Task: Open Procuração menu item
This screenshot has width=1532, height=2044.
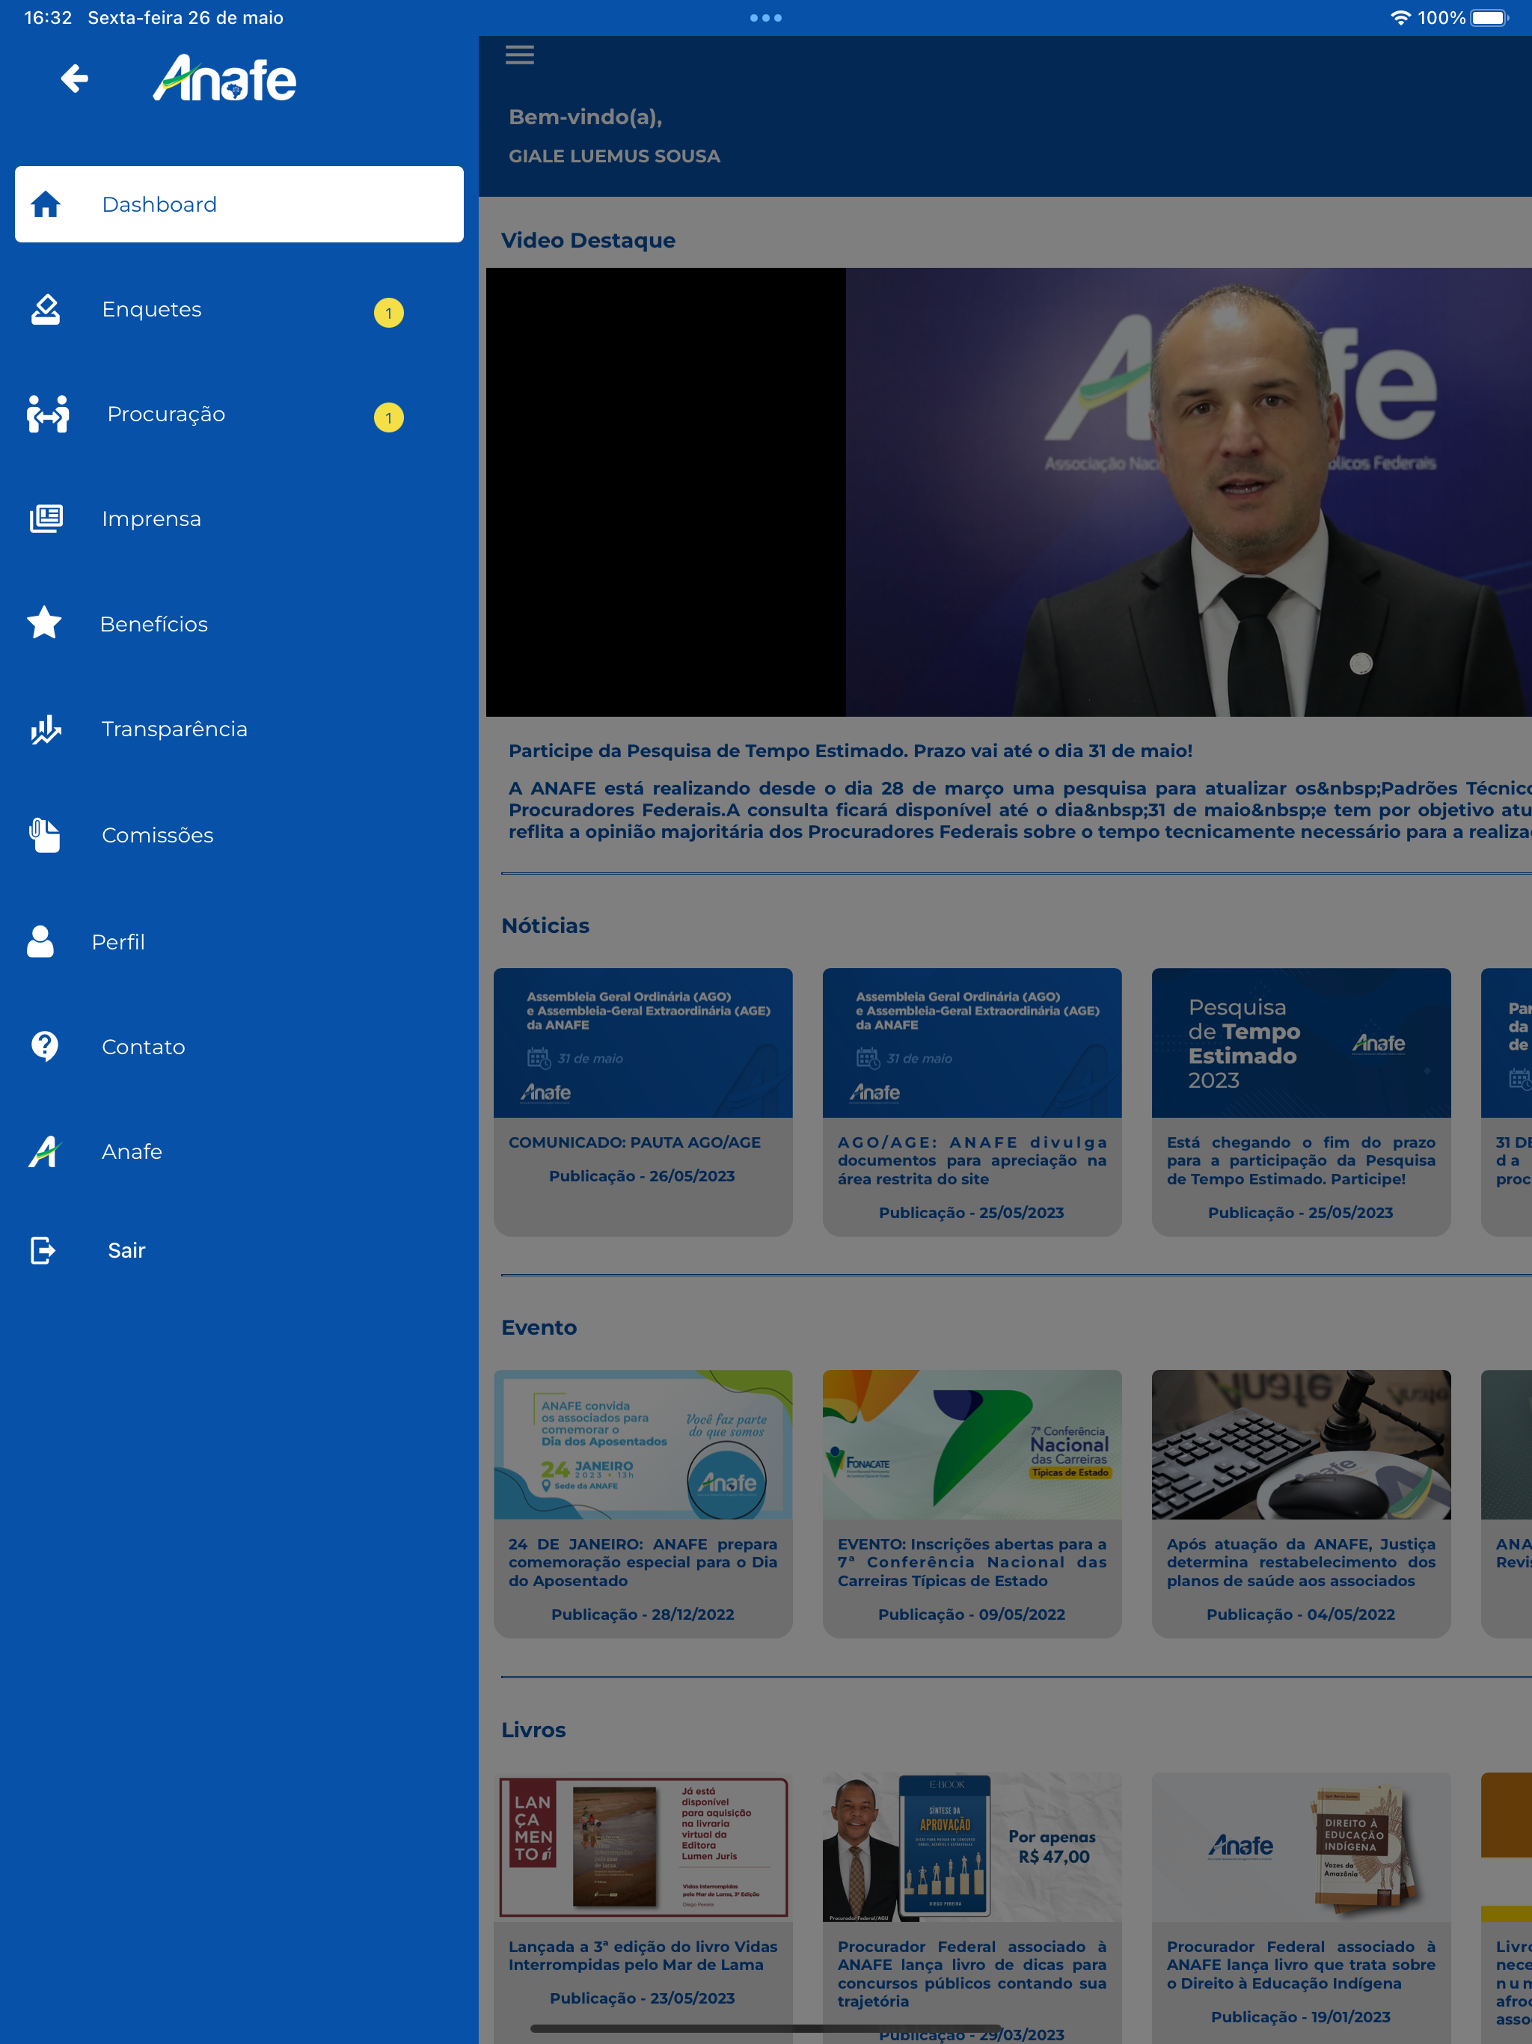Action: coord(239,414)
